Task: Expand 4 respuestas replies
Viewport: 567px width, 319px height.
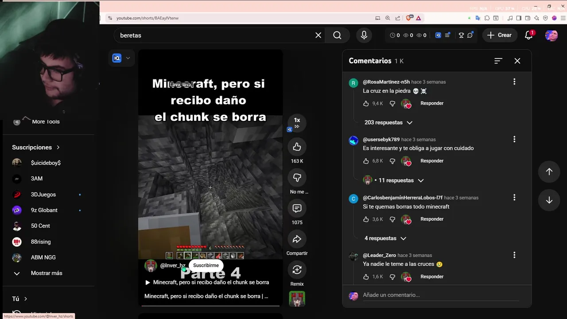Action: (x=385, y=238)
